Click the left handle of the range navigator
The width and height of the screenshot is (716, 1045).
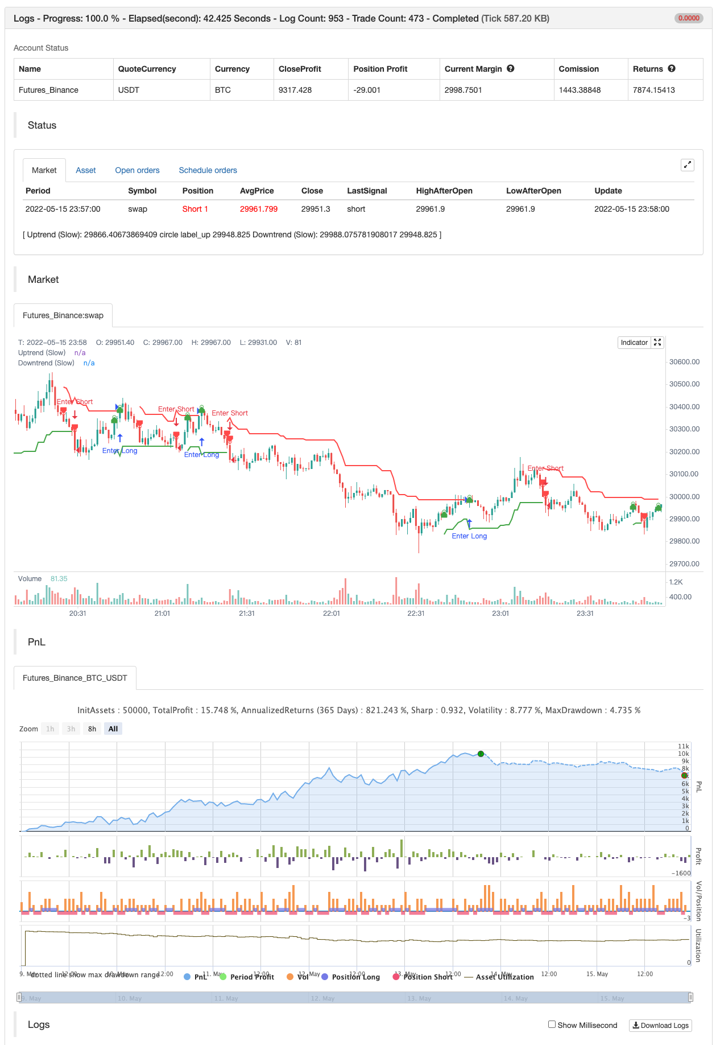click(19, 997)
